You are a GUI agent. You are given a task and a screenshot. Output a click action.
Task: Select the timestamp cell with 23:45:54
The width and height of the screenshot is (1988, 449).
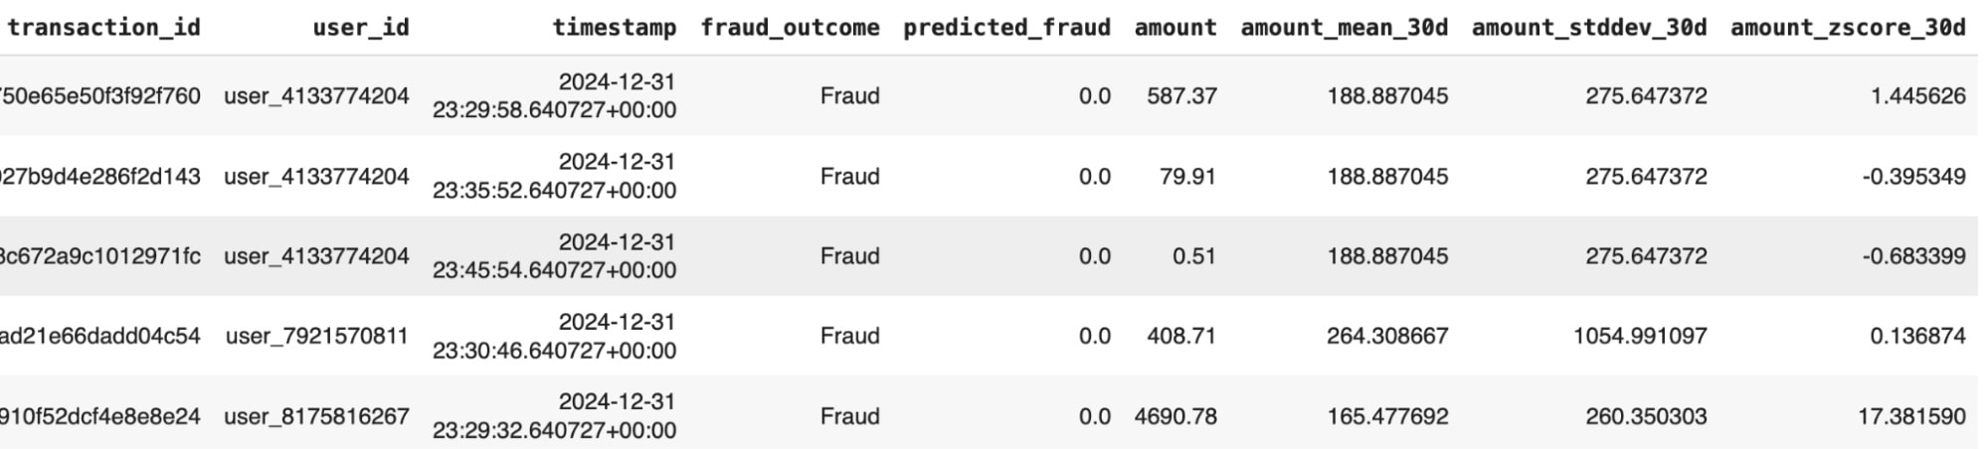(x=554, y=256)
